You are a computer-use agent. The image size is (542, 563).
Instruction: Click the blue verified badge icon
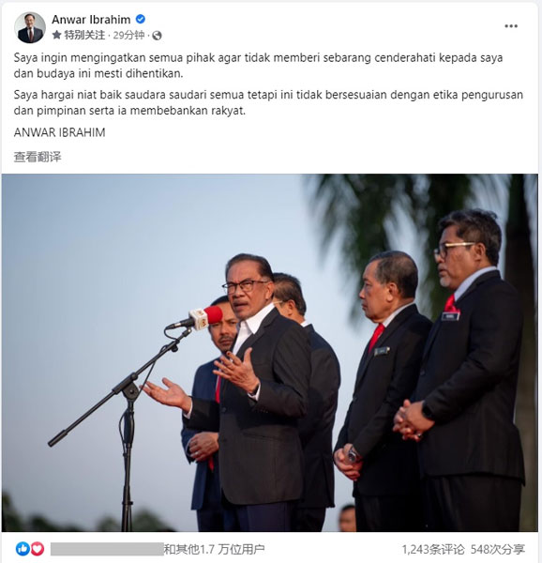[141, 19]
